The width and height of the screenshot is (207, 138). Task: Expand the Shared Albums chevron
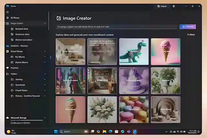coord(45,62)
